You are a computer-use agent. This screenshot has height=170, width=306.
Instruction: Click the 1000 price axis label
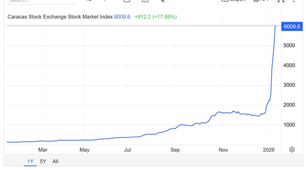(290, 125)
